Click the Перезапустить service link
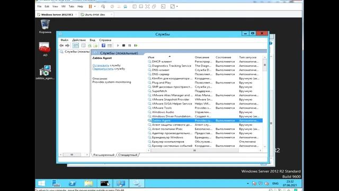This screenshot has width=339, height=191. pos(103,68)
